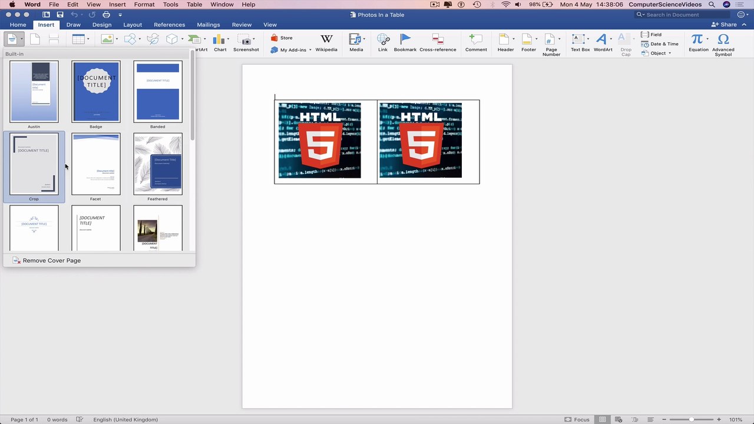This screenshot has height=424, width=754.
Task: Click the 101% zoom level
Action: click(x=736, y=420)
